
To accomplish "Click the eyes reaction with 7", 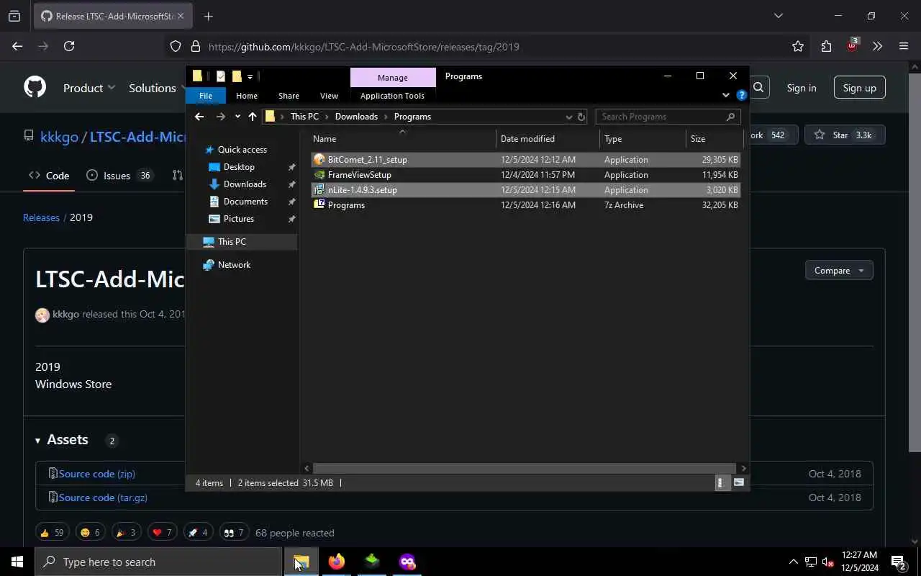I will [x=234, y=533].
